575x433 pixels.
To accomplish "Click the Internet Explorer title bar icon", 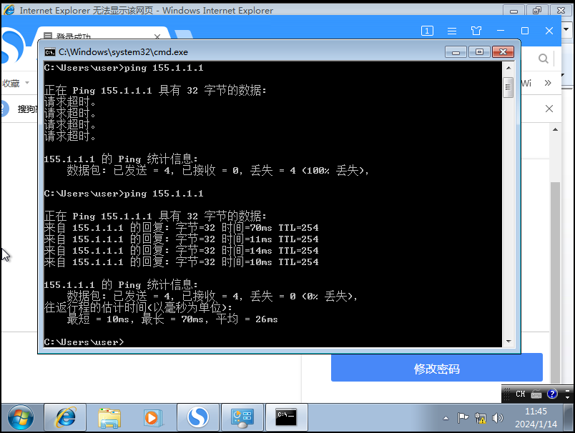I will click(x=9, y=10).
